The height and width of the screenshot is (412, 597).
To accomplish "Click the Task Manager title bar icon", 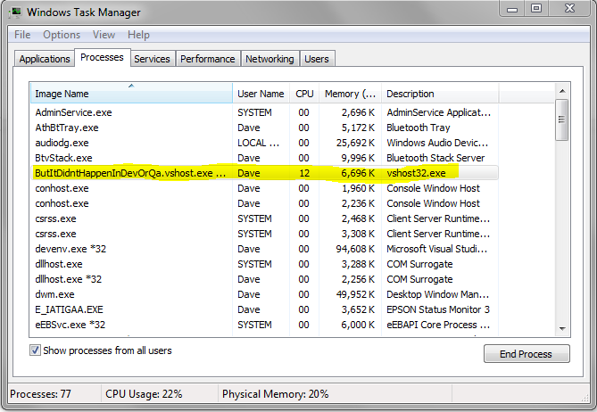I will (15, 12).
